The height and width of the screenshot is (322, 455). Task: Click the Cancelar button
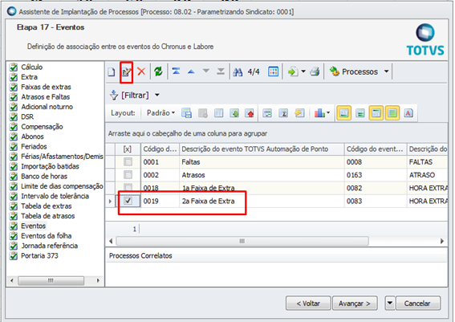[417, 304]
